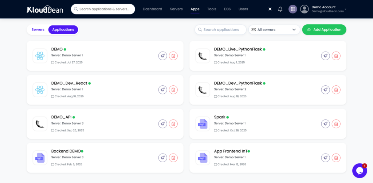This screenshot has height=183, width=373.
Task: Click the PHP icon of Backend DEMO
Action: (40, 158)
